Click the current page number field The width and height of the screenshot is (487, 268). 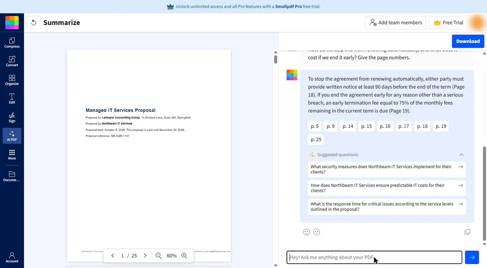pos(123,256)
